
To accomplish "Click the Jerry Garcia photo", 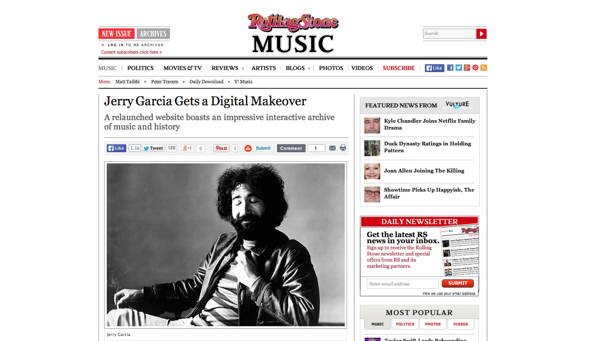I will tap(226, 245).
